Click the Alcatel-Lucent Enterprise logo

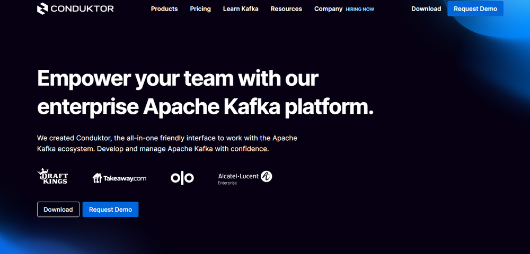pyautogui.click(x=245, y=178)
